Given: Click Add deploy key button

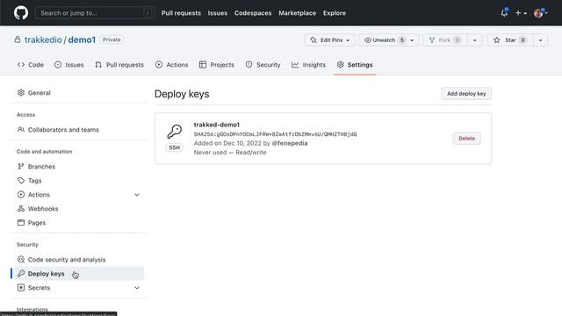Looking at the screenshot, I should click(x=466, y=94).
